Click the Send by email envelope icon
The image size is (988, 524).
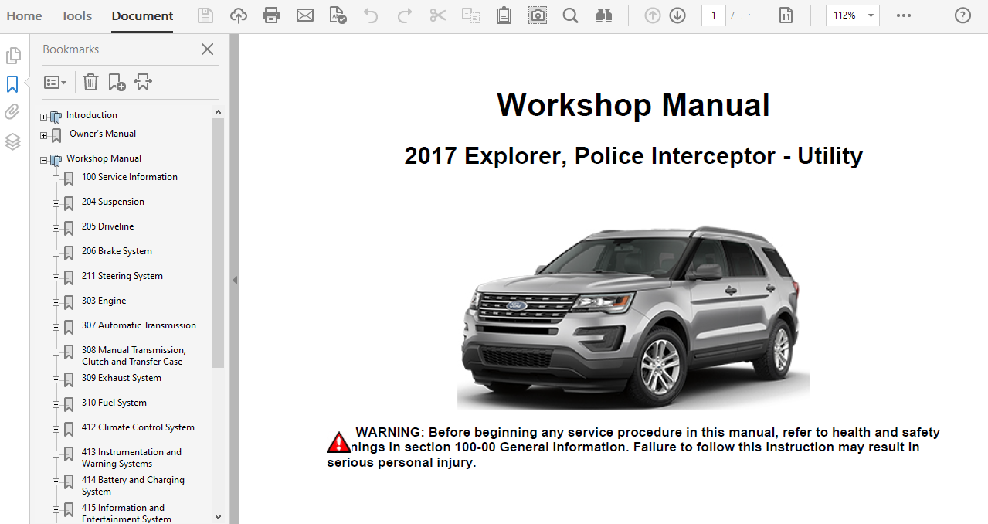305,15
